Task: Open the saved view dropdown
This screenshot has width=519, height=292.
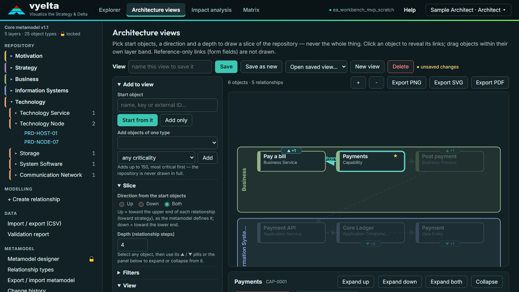Action: [x=316, y=67]
